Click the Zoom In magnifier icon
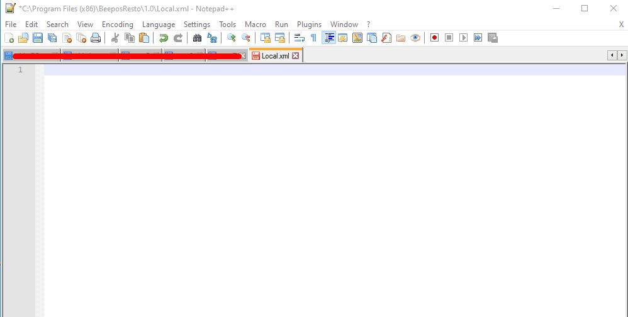 pos(232,38)
